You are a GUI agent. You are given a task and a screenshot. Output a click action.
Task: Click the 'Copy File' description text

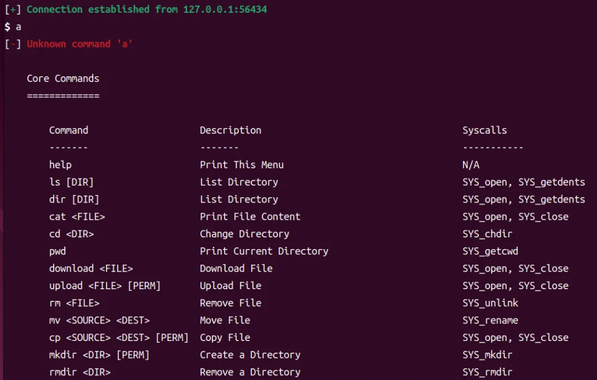pyautogui.click(x=224, y=338)
